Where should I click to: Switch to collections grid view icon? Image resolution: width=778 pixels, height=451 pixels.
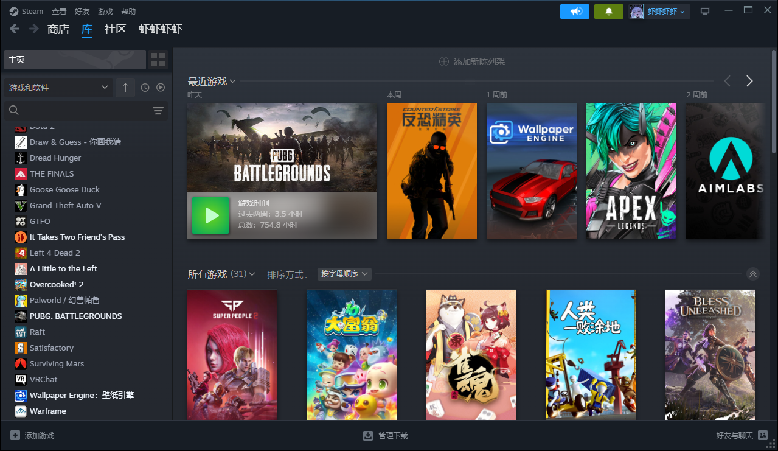[x=158, y=60]
